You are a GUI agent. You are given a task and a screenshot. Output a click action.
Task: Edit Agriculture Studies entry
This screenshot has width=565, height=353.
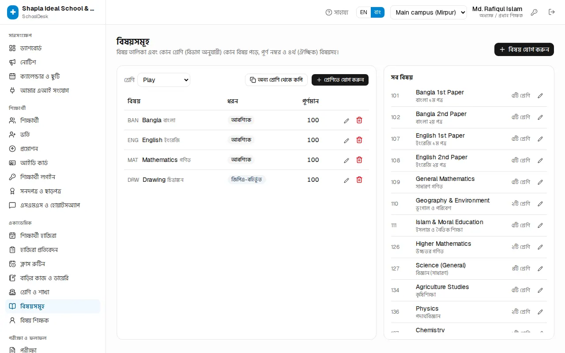pos(540,290)
